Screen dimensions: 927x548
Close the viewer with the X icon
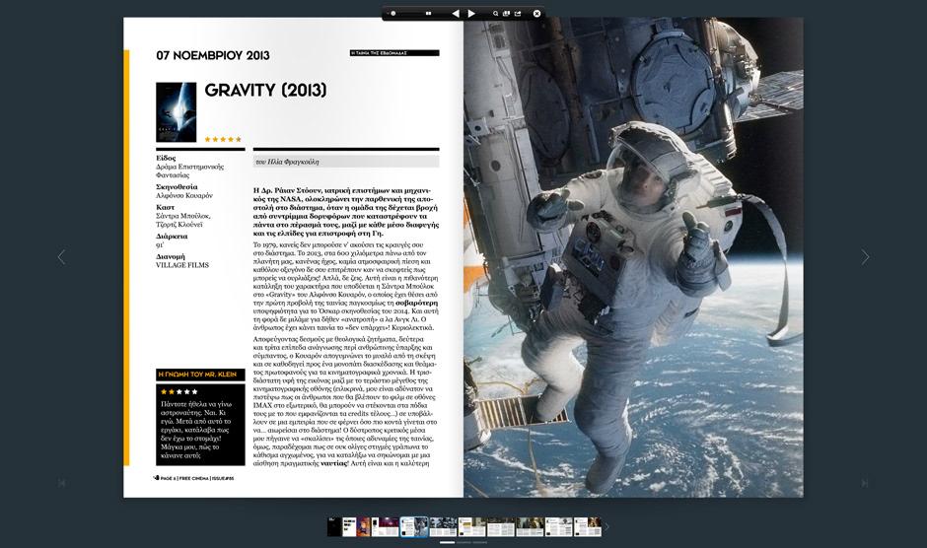pyautogui.click(x=536, y=13)
